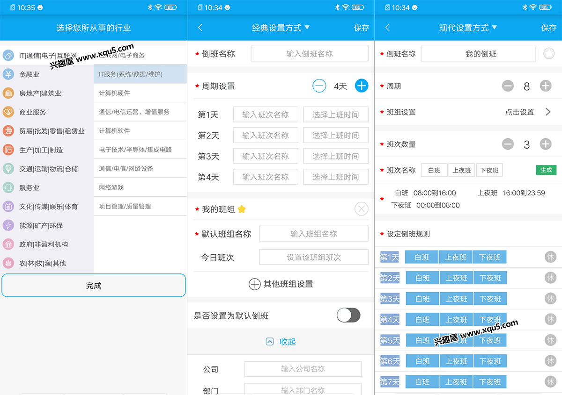562x395 pixels.
Task: Decrease 周期 value 8 with minus
Action: point(508,86)
